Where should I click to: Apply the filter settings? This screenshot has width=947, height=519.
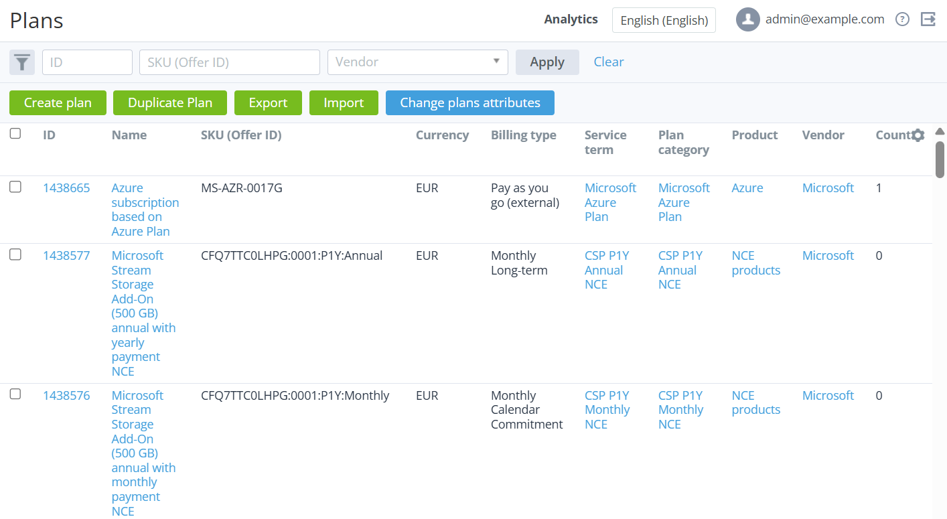[x=547, y=62]
